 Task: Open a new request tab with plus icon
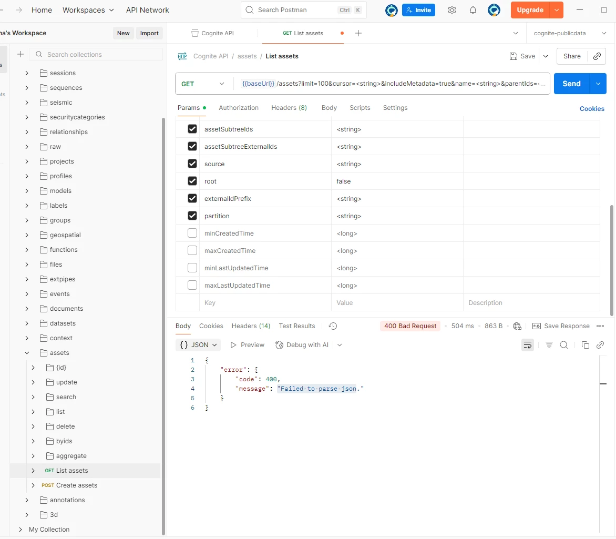(x=358, y=34)
